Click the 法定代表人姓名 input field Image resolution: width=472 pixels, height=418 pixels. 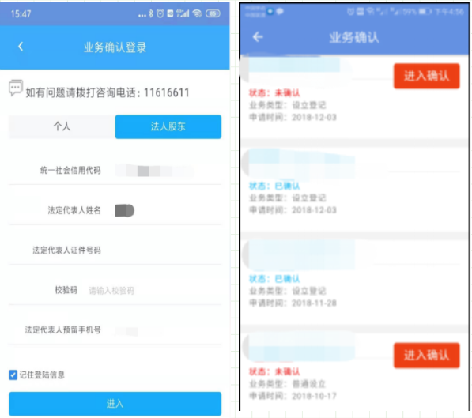[168, 210]
